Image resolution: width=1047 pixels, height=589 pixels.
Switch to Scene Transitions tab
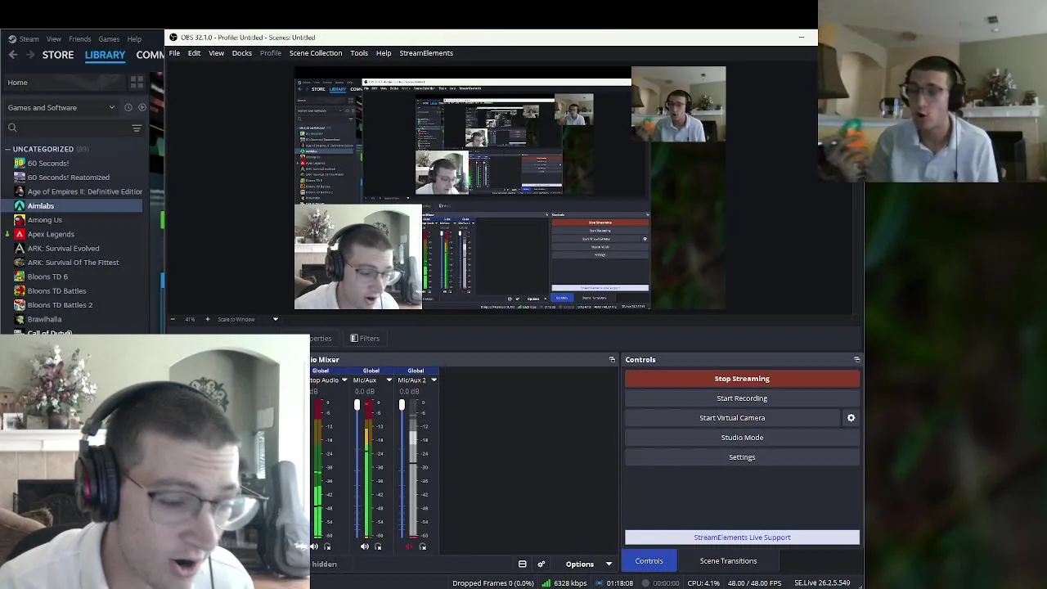point(728,561)
